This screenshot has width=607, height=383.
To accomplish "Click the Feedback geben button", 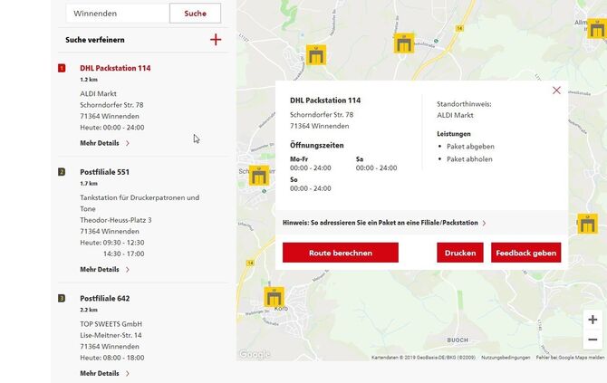I will coord(525,253).
